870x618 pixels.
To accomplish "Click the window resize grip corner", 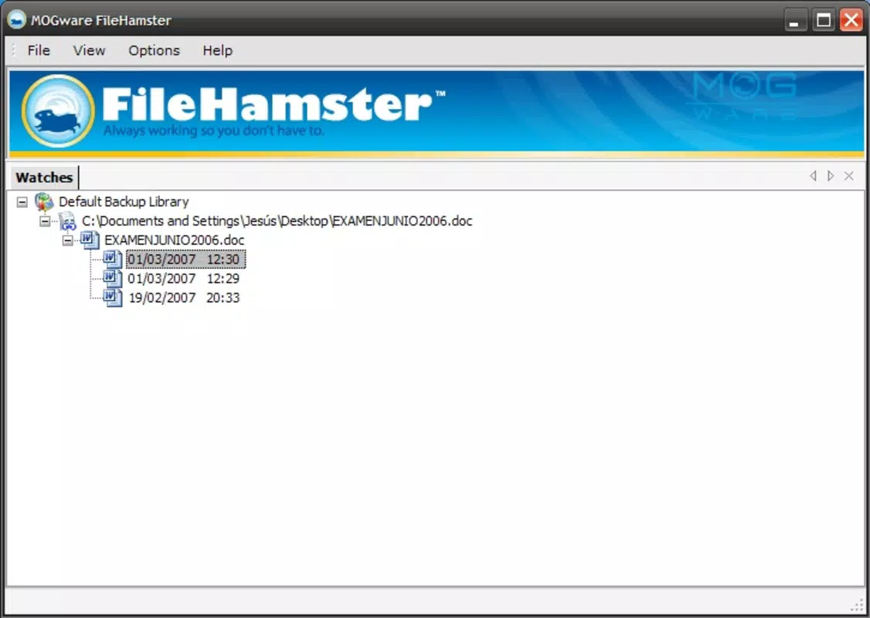I will 857,605.
